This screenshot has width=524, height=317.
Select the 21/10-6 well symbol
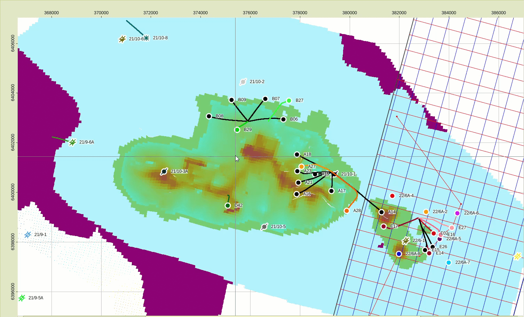[x=122, y=39]
